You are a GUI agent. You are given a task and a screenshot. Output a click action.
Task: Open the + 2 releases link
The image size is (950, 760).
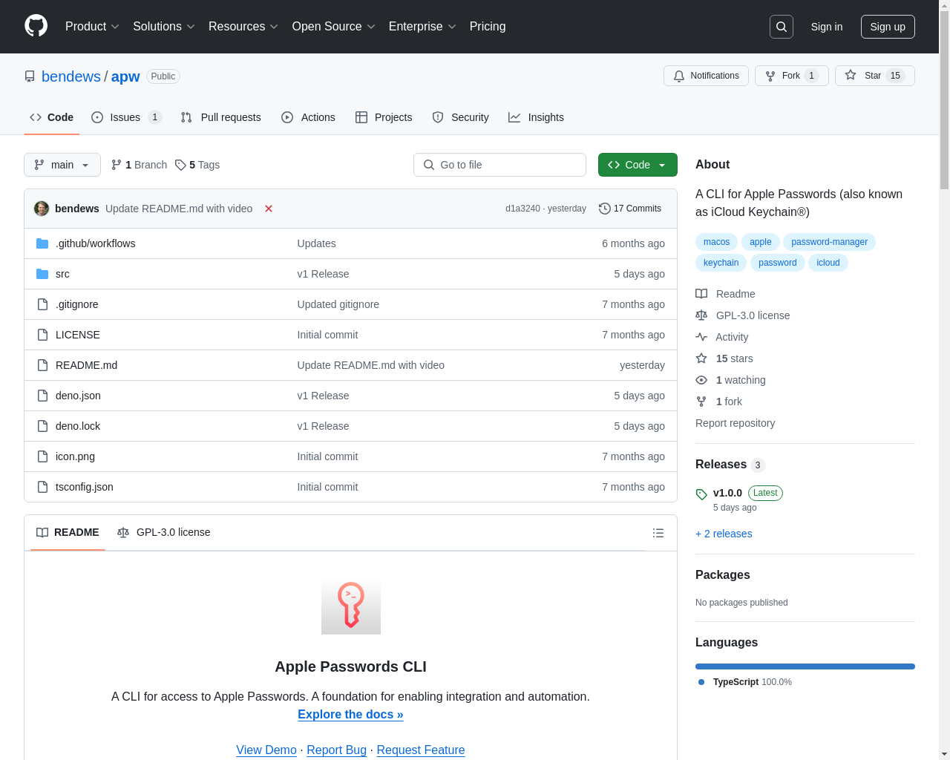click(x=724, y=534)
